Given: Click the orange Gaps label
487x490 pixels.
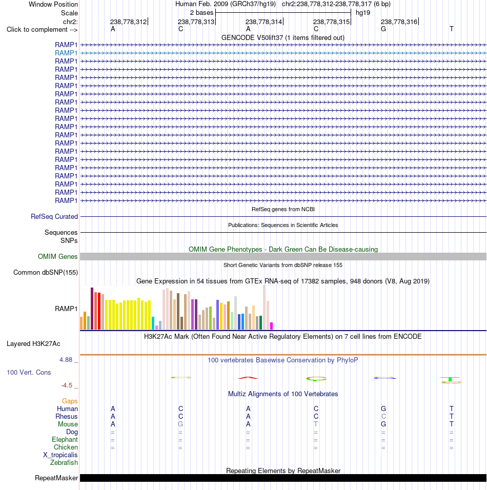Looking at the screenshot, I should point(70,401).
